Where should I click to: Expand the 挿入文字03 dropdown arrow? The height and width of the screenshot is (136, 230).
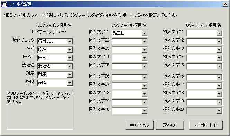(x=144, y=50)
